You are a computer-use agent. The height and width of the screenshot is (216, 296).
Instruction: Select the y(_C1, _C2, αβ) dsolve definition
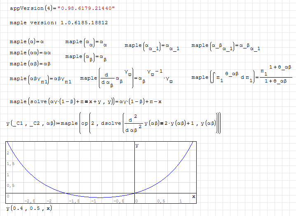(x=113, y=123)
